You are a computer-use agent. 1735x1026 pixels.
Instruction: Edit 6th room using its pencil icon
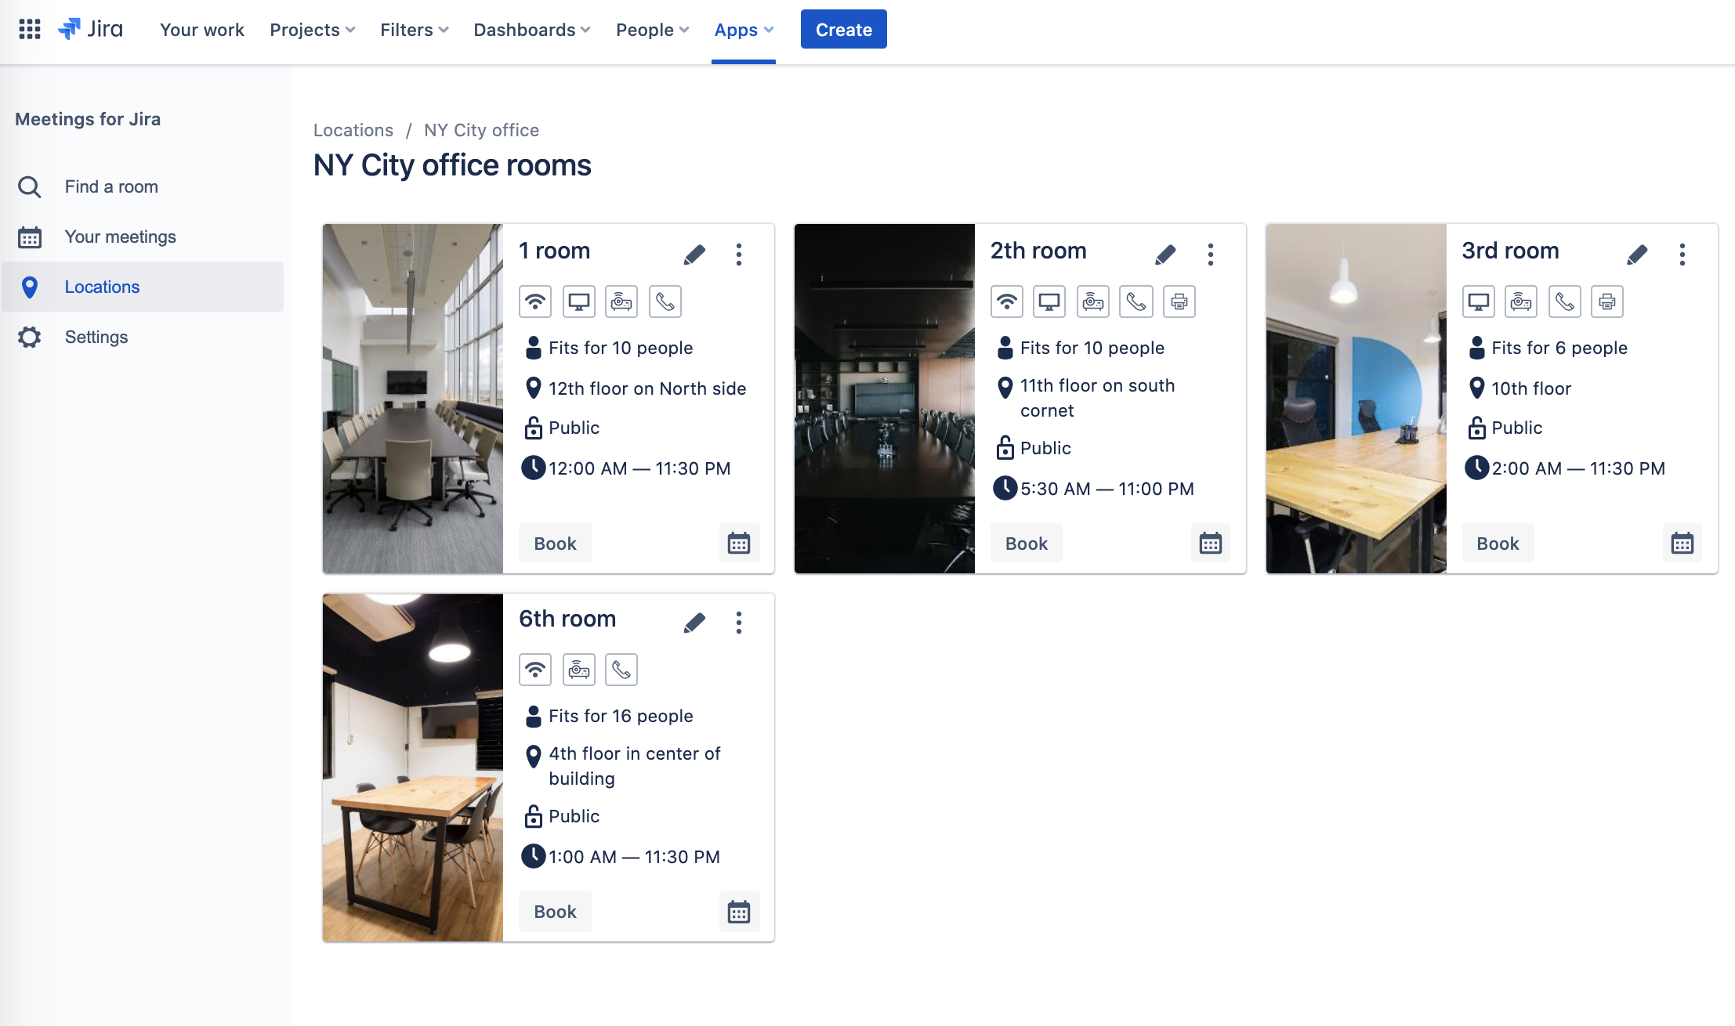(x=694, y=623)
